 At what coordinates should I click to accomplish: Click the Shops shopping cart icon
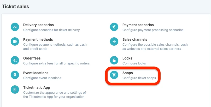(x=114, y=75)
